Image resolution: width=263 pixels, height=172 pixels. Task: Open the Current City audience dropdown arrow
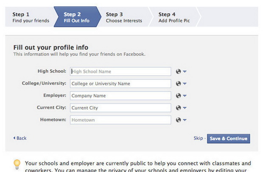pyautogui.click(x=185, y=108)
